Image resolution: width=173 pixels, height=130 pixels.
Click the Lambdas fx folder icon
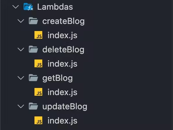tap(28, 6)
